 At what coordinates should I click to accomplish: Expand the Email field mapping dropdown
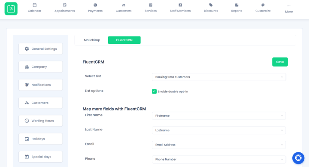219,145
